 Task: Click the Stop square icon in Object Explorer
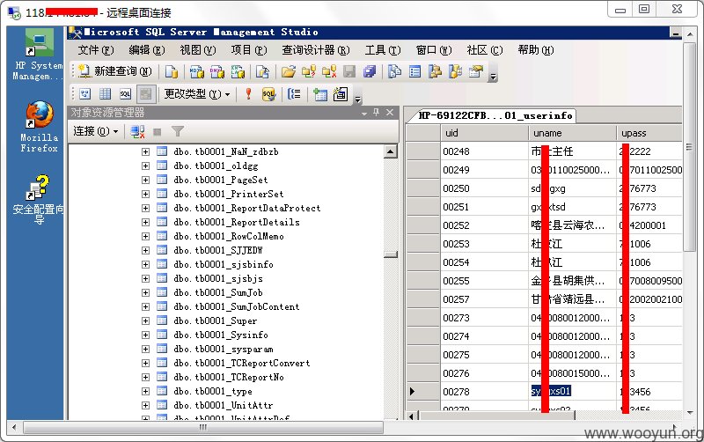[x=158, y=131]
